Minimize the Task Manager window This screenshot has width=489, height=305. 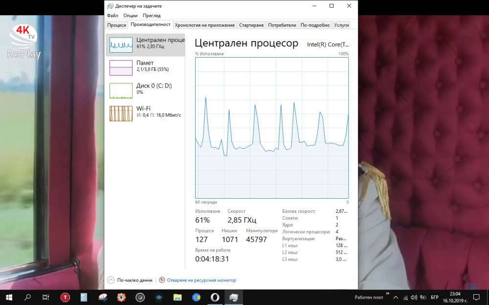(314, 6)
